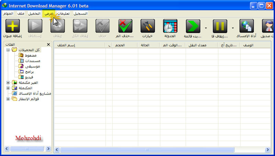Expand the المكتملة tree node

coord(8,88)
